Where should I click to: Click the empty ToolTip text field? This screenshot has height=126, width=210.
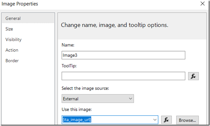(x=123, y=76)
